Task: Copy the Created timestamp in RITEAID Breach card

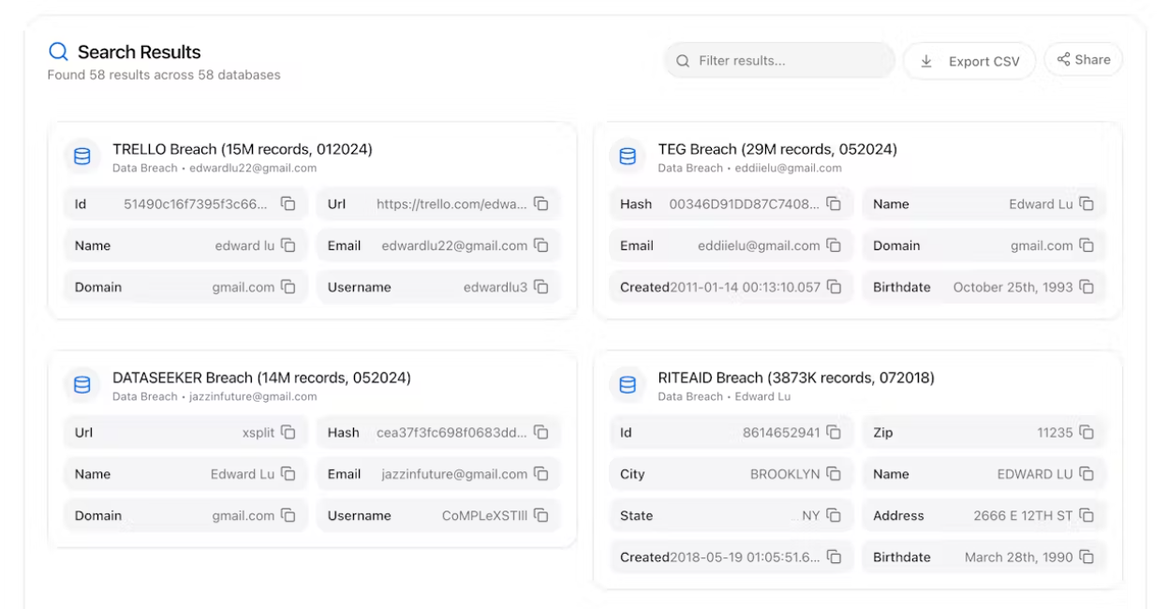Action: (x=834, y=557)
